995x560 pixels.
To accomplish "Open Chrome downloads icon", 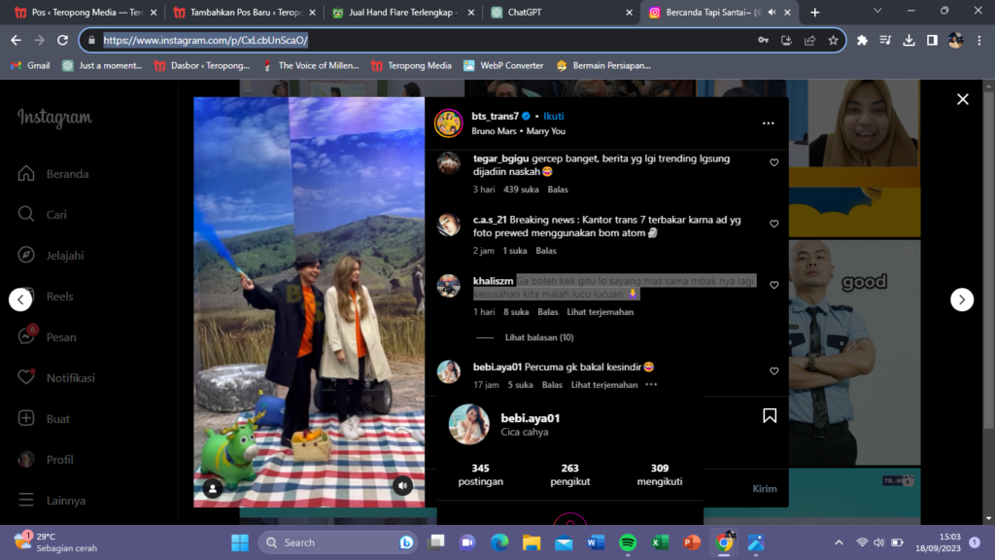I will pyautogui.click(x=909, y=40).
